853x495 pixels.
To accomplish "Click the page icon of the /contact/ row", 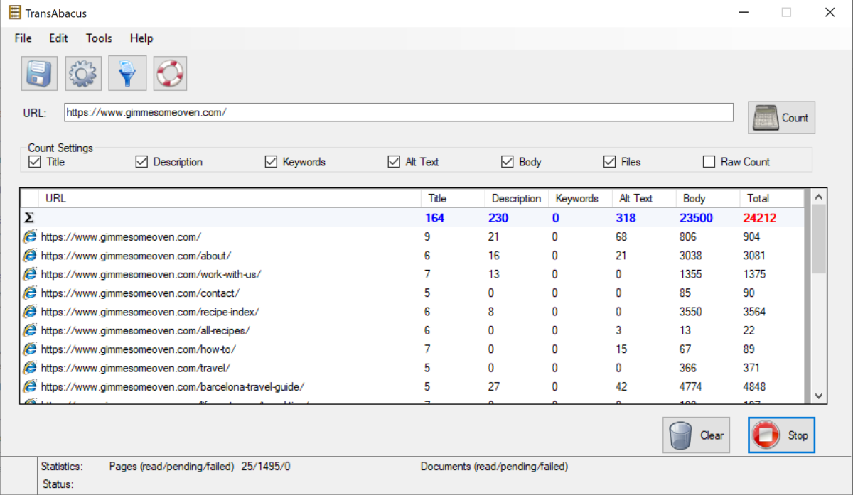I will (x=30, y=293).
